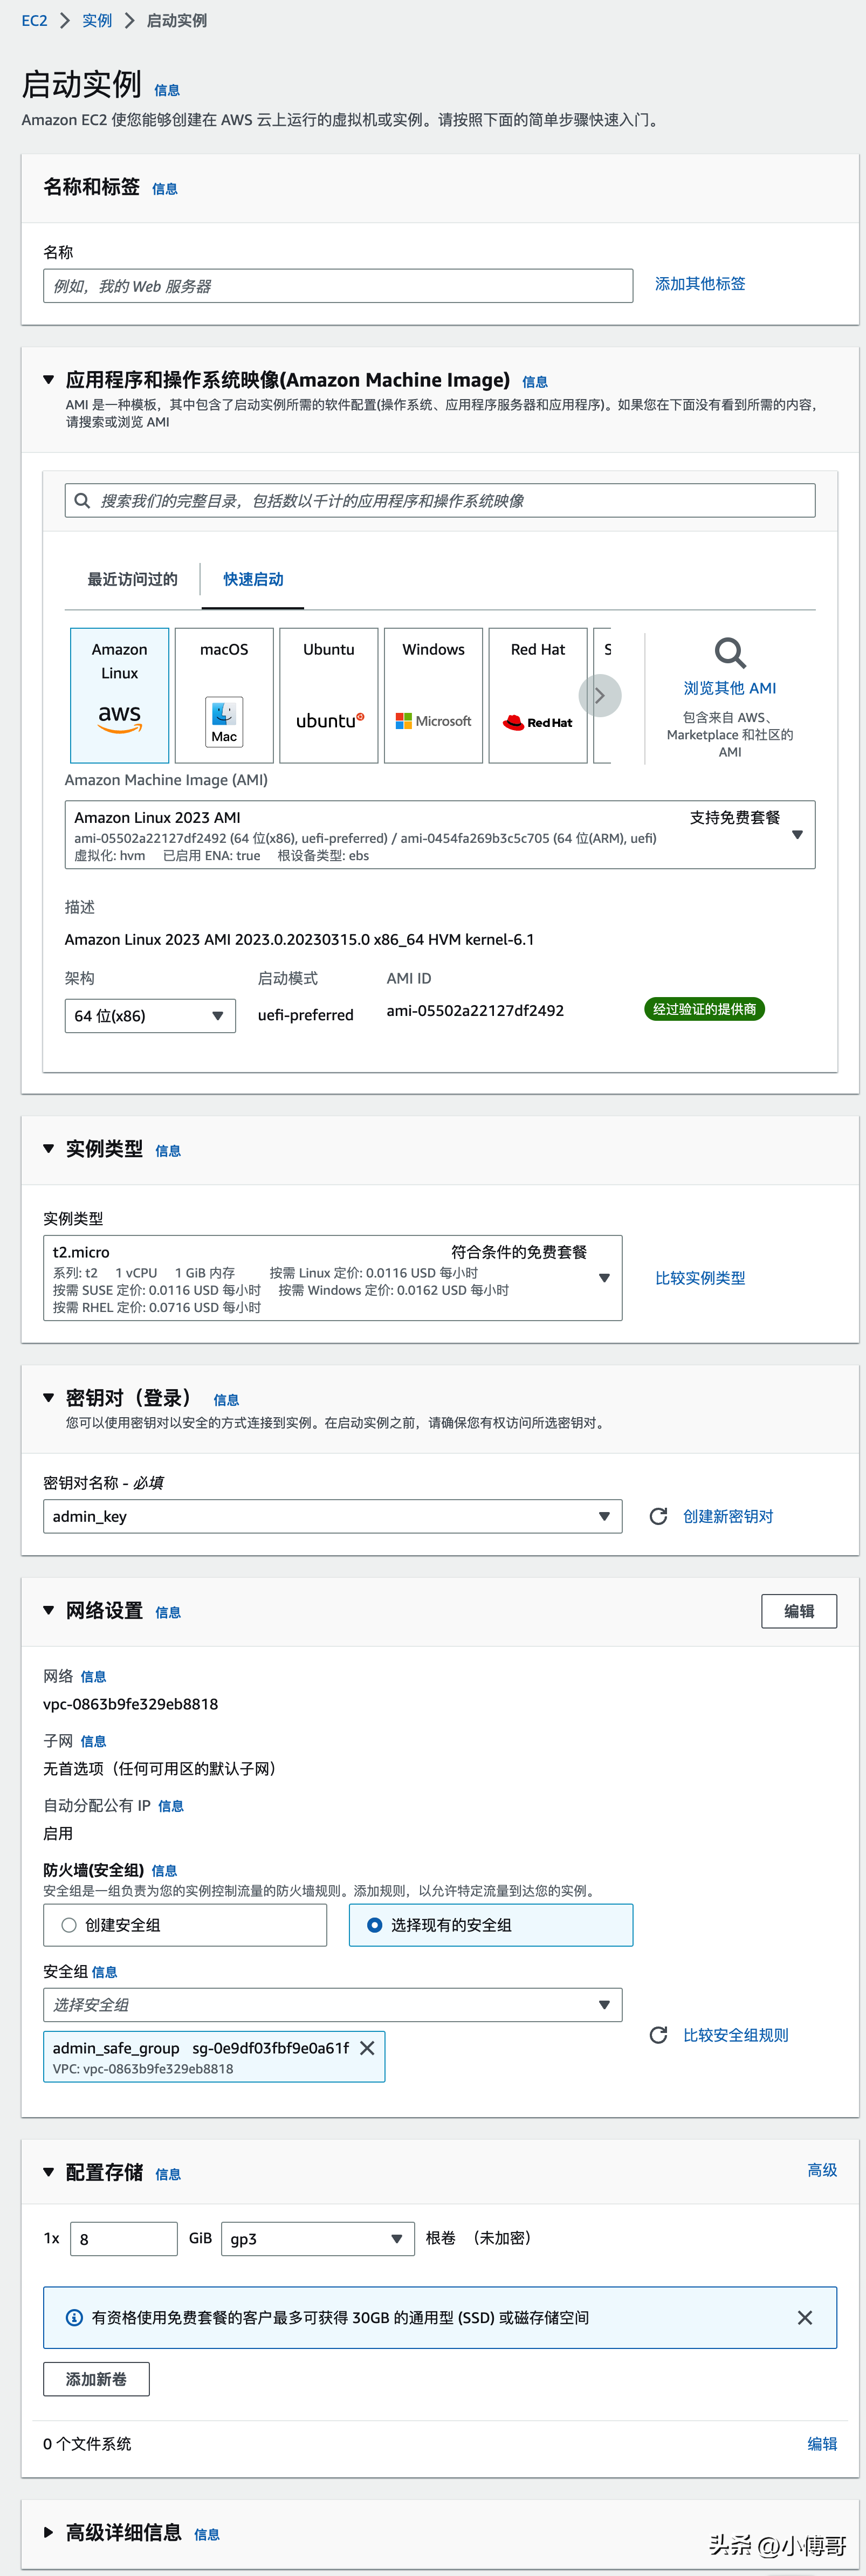Remove the admin_safe_group security group tag

click(x=367, y=2048)
